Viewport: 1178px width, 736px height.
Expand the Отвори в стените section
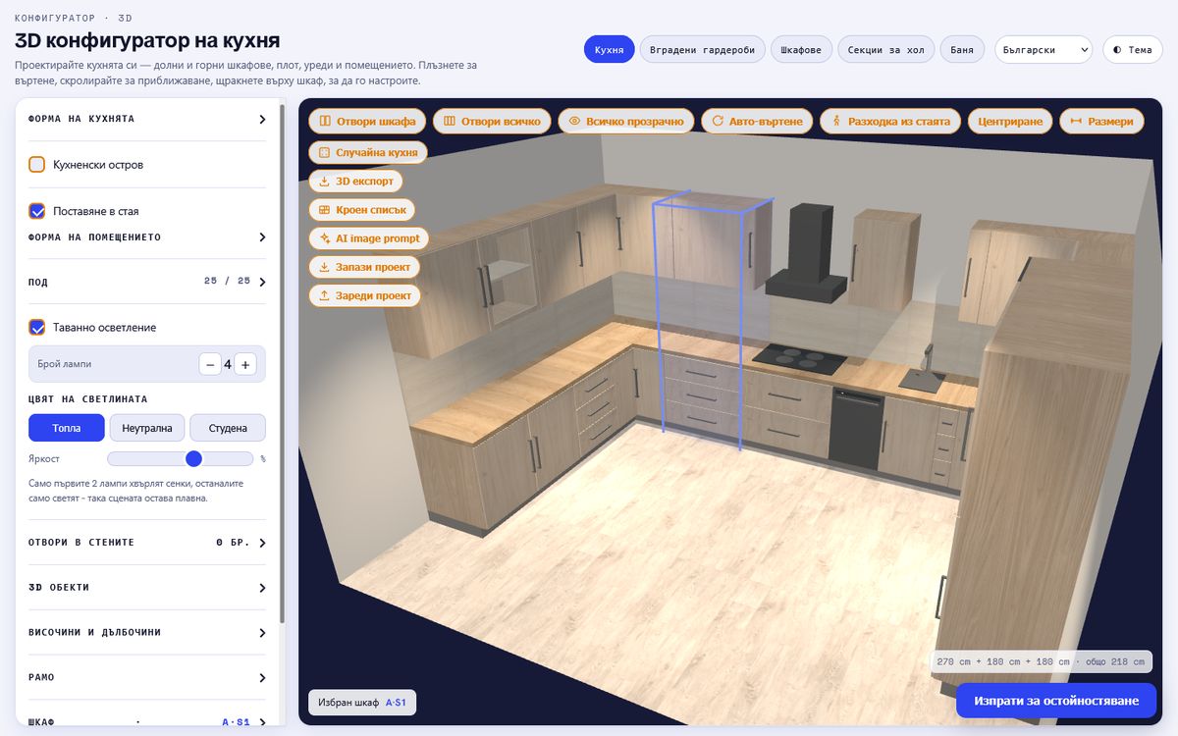tap(147, 543)
